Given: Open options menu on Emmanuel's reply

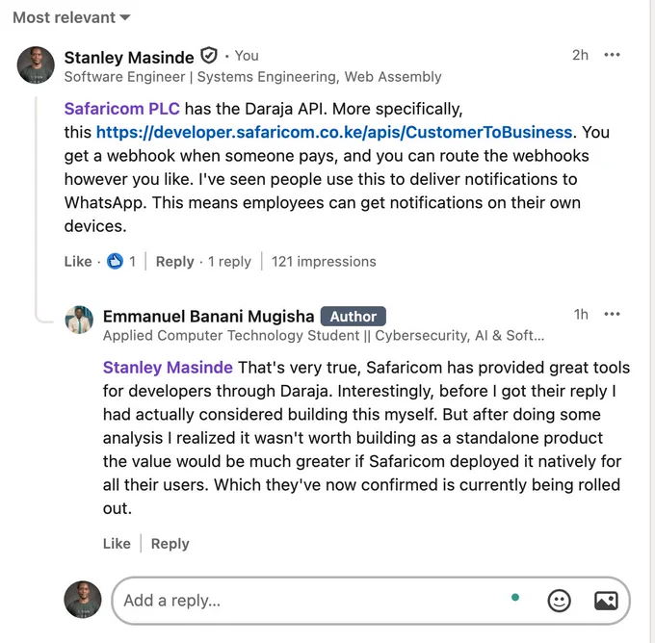Looking at the screenshot, I should (x=612, y=314).
